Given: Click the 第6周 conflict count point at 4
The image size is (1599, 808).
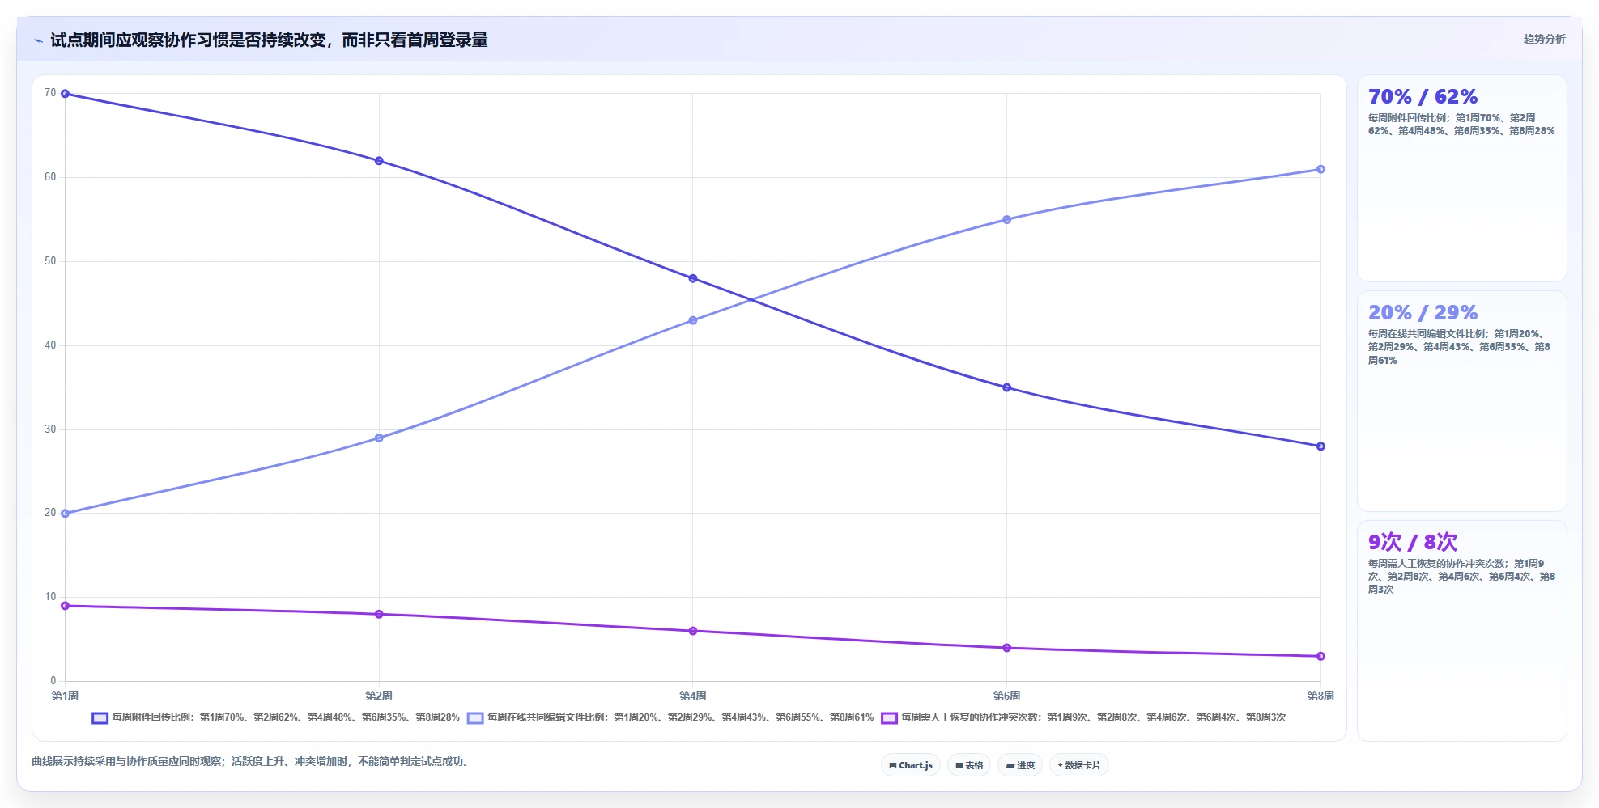Looking at the screenshot, I should [x=1007, y=648].
